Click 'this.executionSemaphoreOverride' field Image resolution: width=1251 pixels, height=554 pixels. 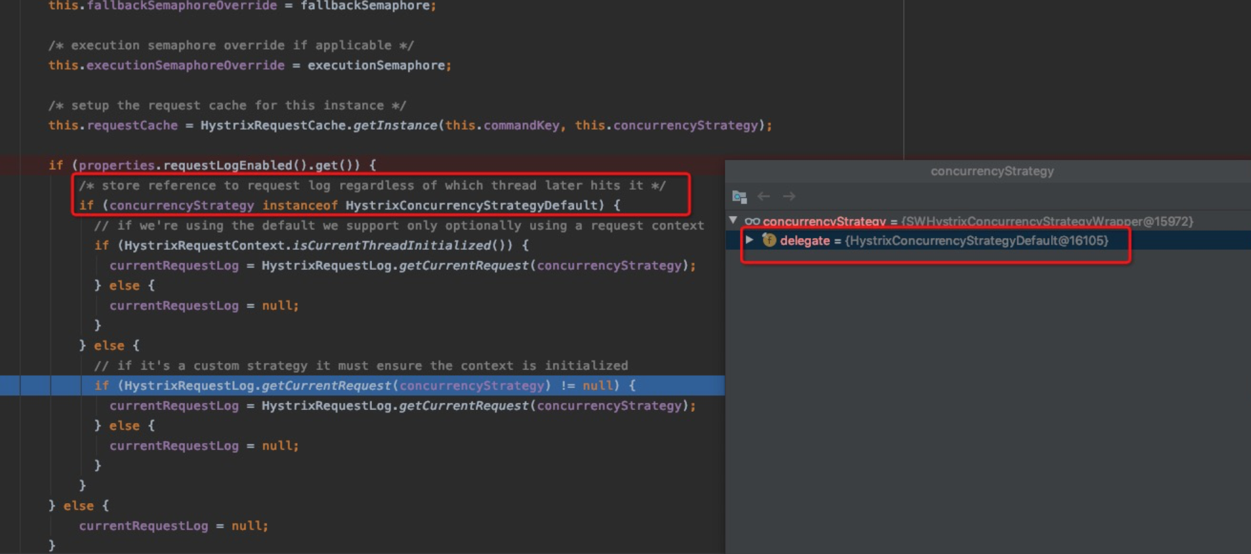coord(166,65)
